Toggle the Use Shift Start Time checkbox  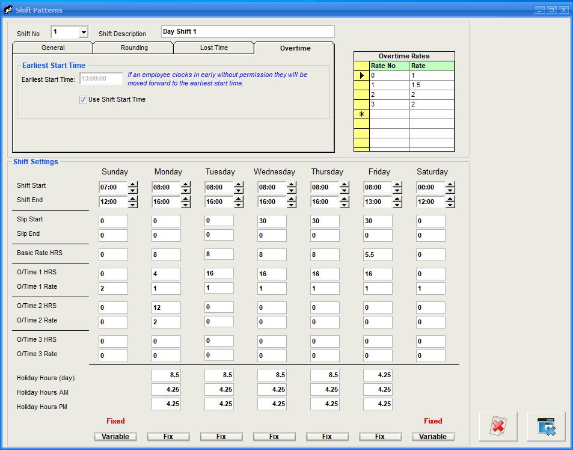click(x=83, y=100)
